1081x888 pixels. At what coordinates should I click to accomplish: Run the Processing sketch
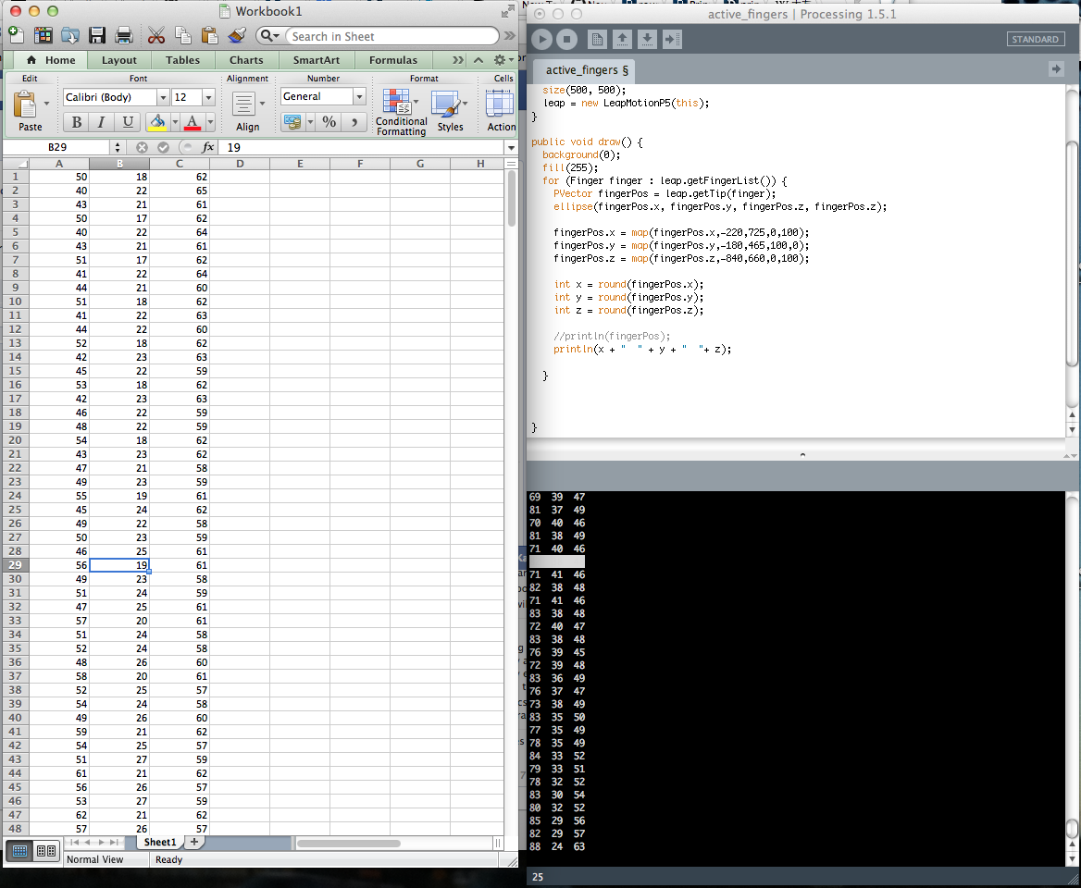tap(541, 39)
